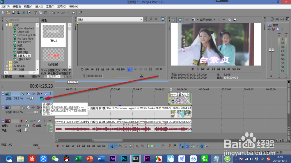Select 字幕和文字 in the generator list
The width and height of the screenshot is (291, 163).
tap(24, 56)
